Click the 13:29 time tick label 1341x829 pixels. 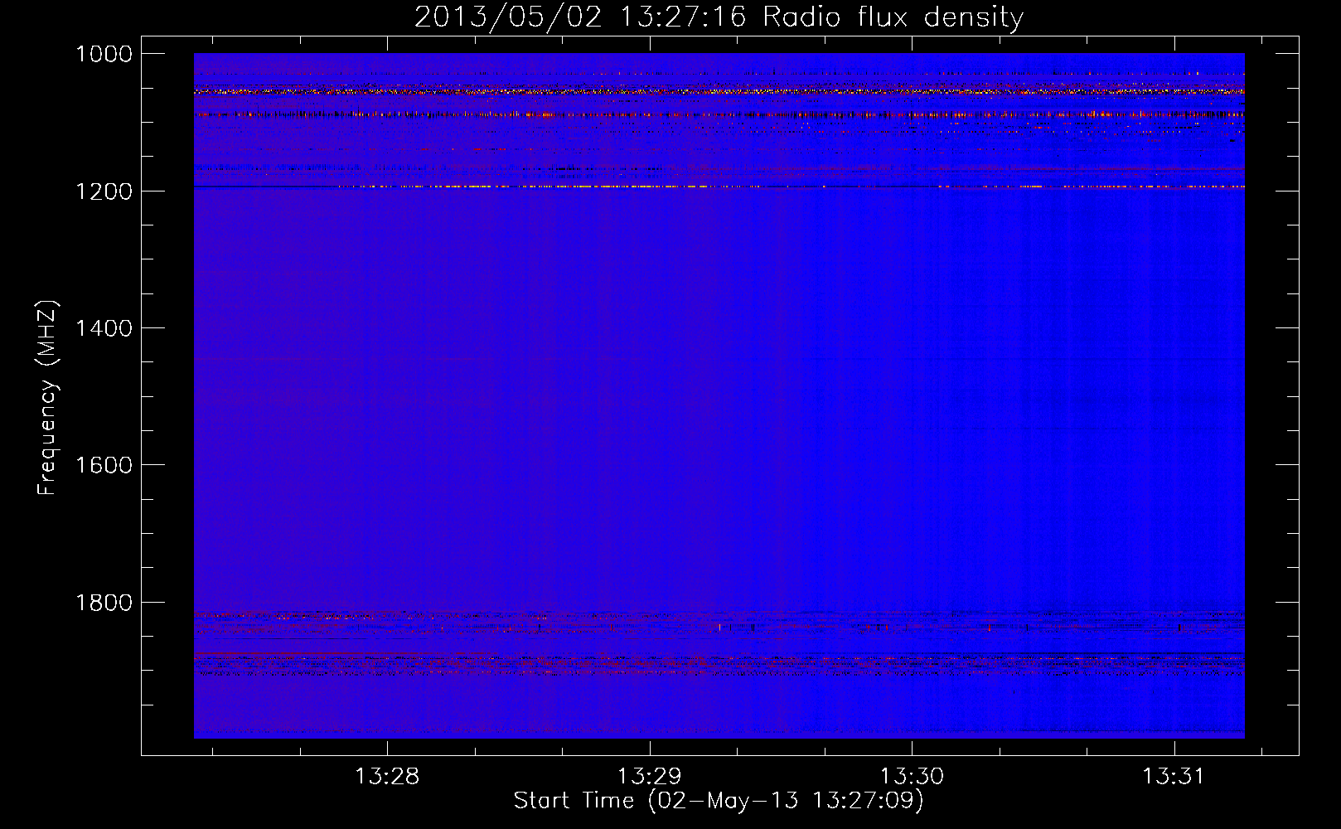click(650, 777)
